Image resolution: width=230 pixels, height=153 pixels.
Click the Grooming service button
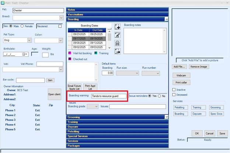(216, 107)
